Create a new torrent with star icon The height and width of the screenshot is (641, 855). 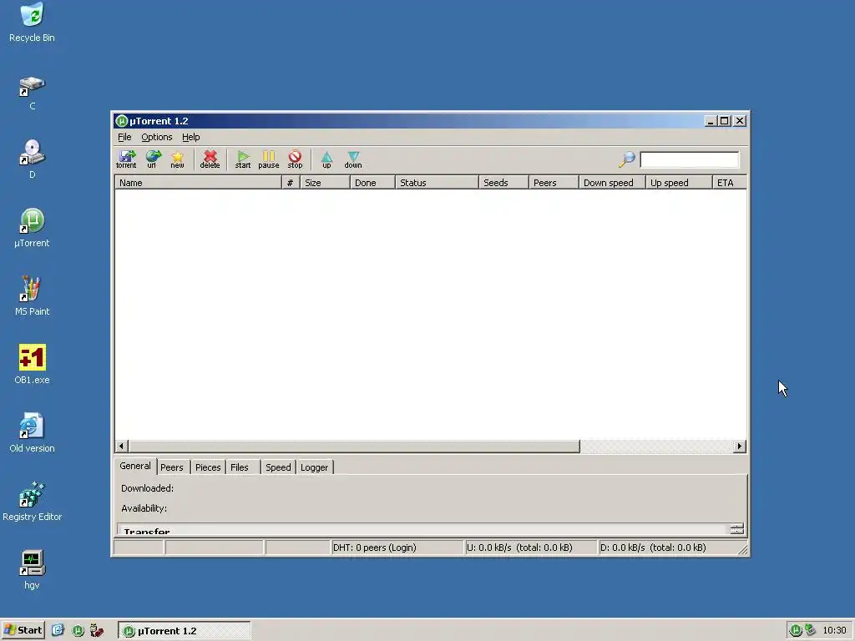[x=177, y=159]
